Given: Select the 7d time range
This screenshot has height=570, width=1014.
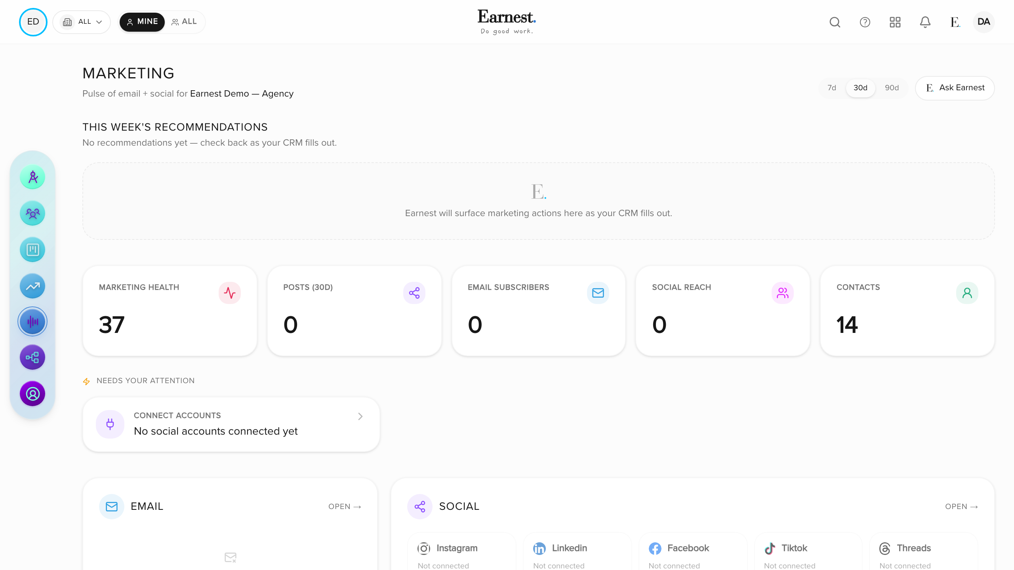Looking at the screenshot, I should (x=832, y=88).
